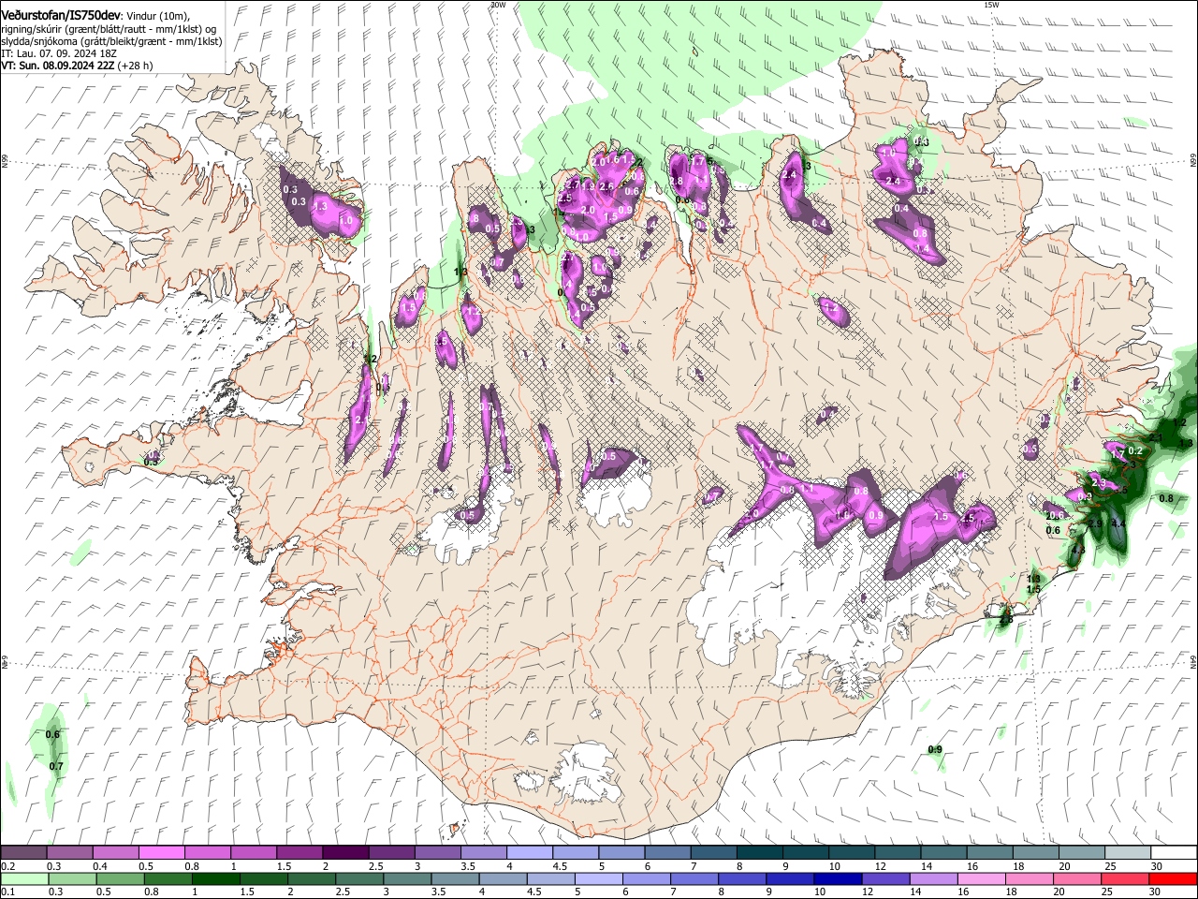Pick the violet swatch labeled 12 in lower scale
The height and width of the screenshot is (899, 1198).
[886, 878]
